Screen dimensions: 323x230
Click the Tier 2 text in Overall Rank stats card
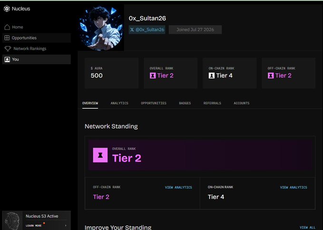(165, 76)
